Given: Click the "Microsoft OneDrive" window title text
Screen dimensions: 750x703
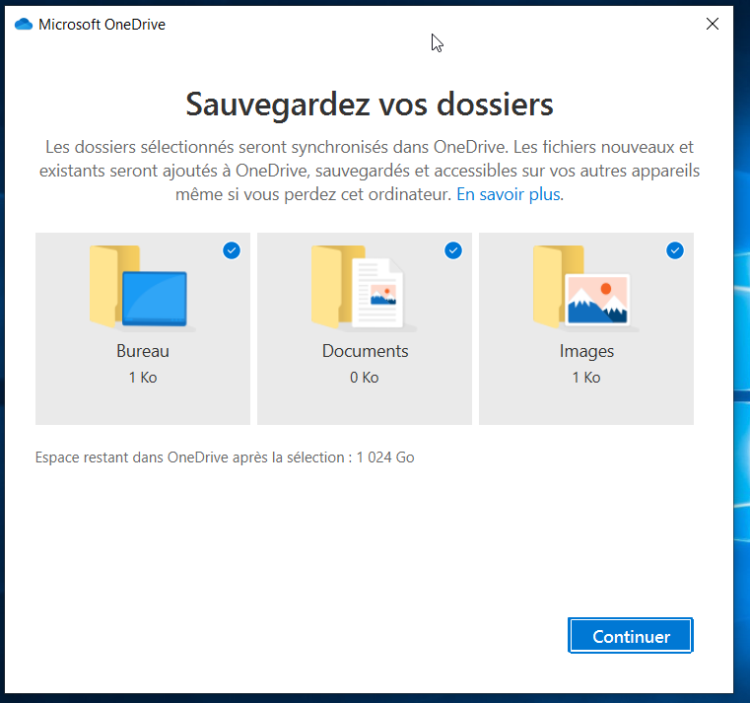Looking at the screenshot, I should [x=102, y=25].
